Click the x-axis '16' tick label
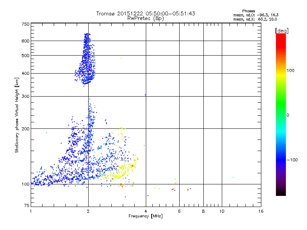 [x=261, y=211]
